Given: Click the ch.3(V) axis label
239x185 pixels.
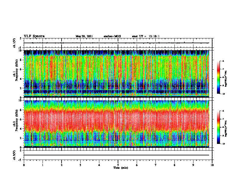Looking at the screenshot, I should coord(14,155).
